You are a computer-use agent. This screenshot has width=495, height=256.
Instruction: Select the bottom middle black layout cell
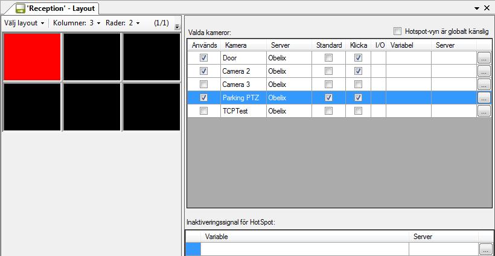pos(92,107)
